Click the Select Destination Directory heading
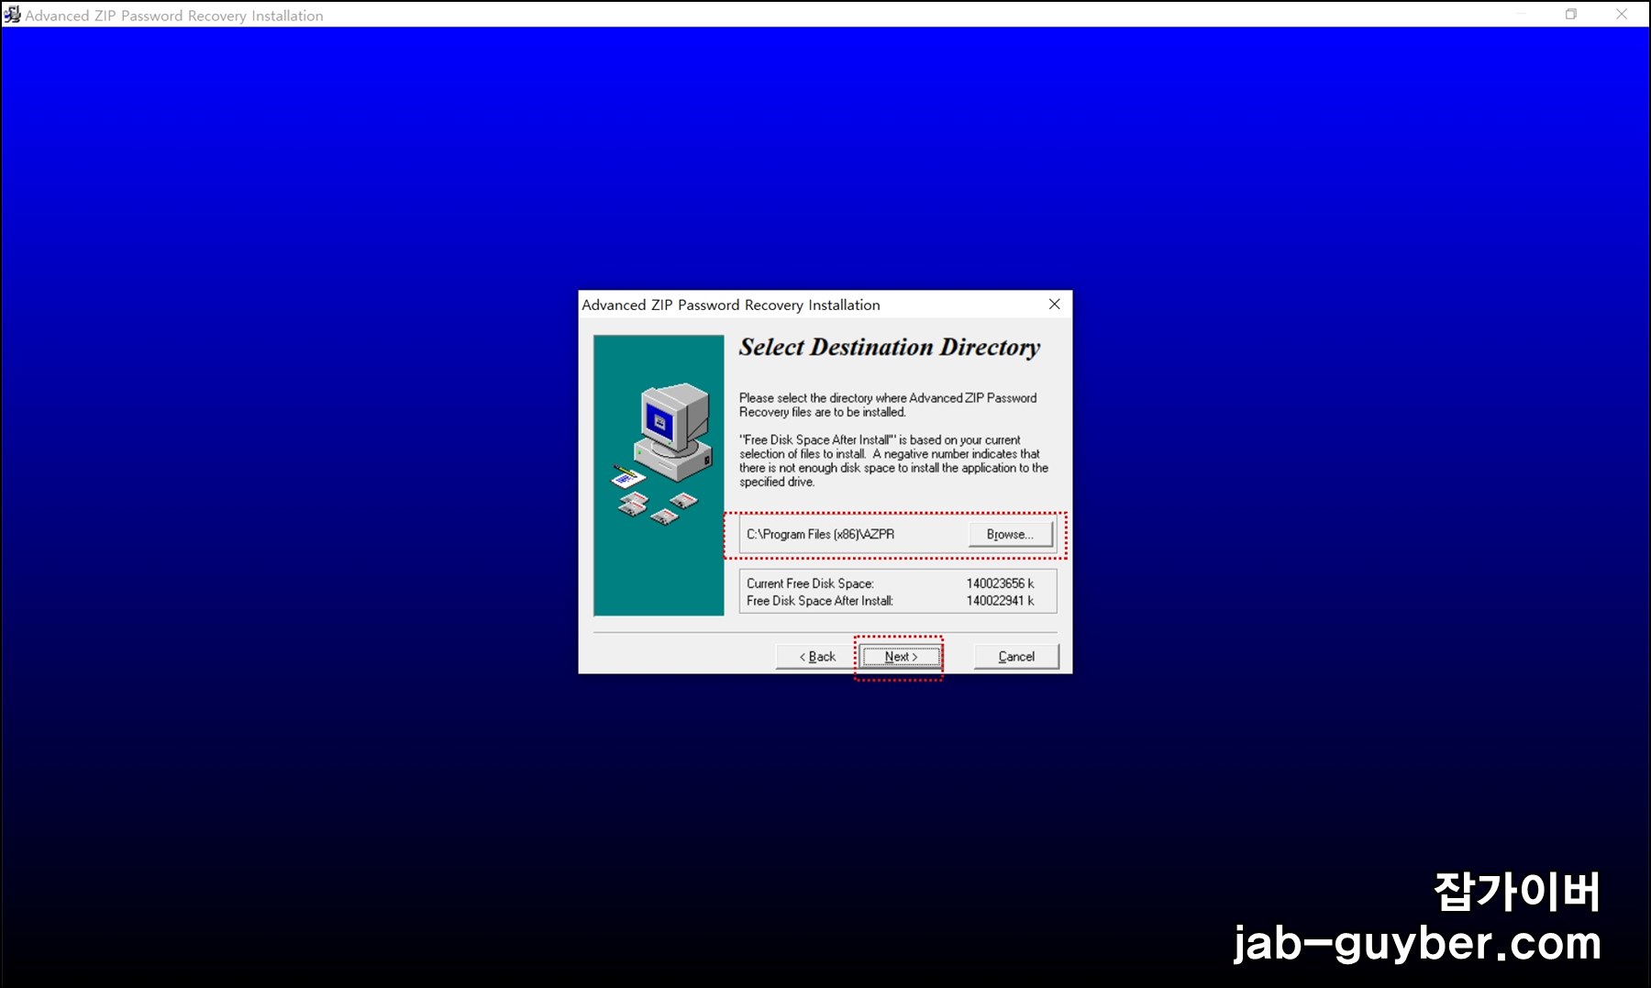1651x988 pixels. pyautogui.click(x=890, y=348)
